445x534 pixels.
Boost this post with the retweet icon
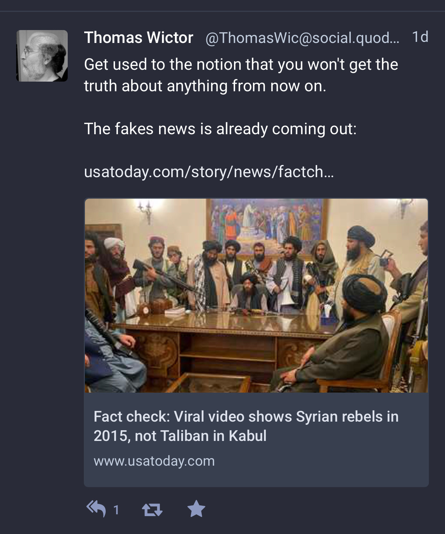coord(152,509)
